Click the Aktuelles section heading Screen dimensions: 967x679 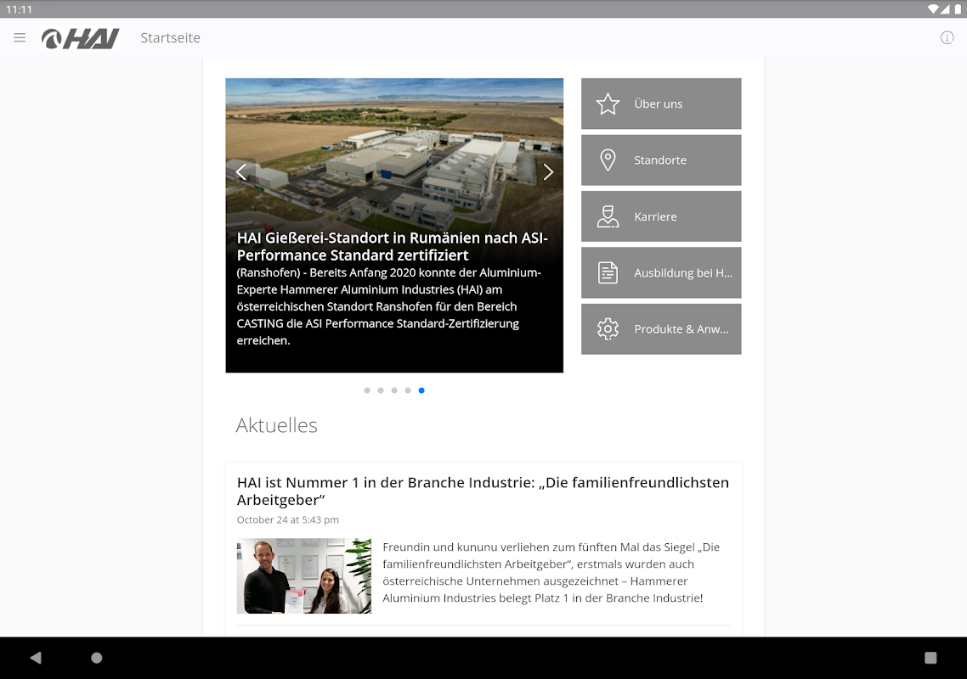tap(276, 425)
